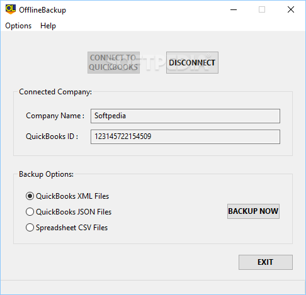Select Spreadsheet CSV Files backup option
This screenshot has height=295, width=306.
coord(67,228)
